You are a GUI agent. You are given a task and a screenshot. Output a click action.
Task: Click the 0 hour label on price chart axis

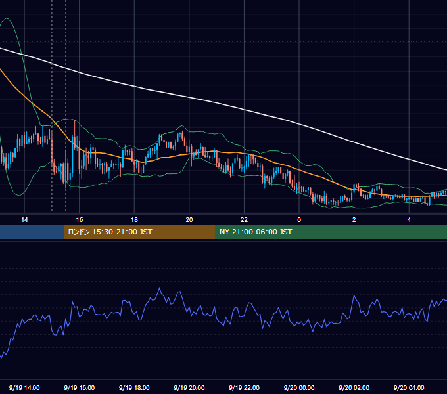pyautogui.click(x=299, y=220)
